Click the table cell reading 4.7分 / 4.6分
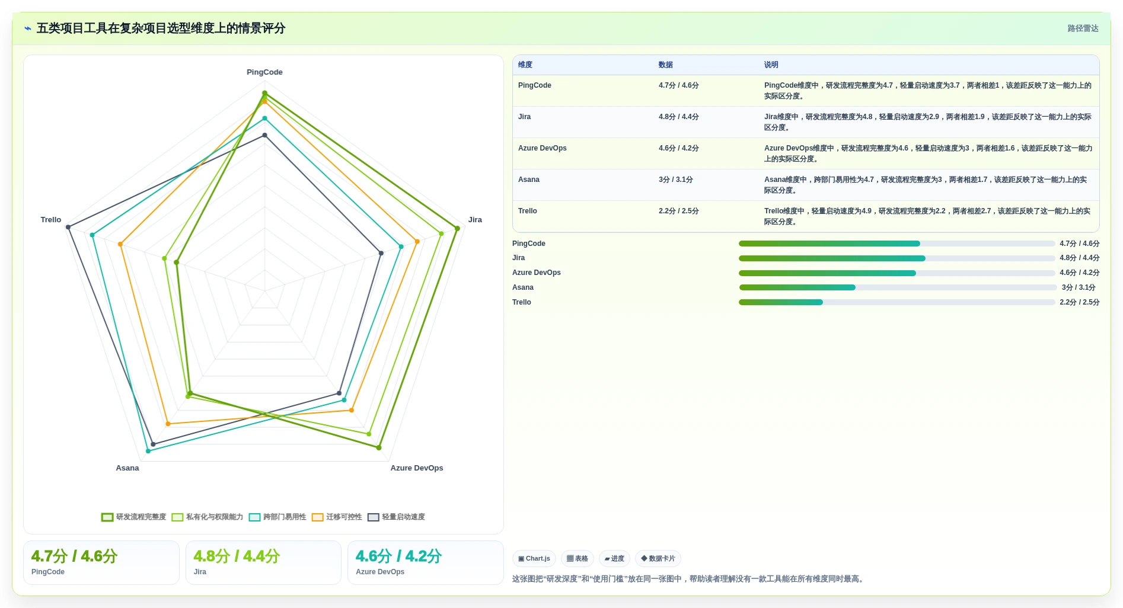This screenshot has height=608, width=1123. click(x=679, y=85)
